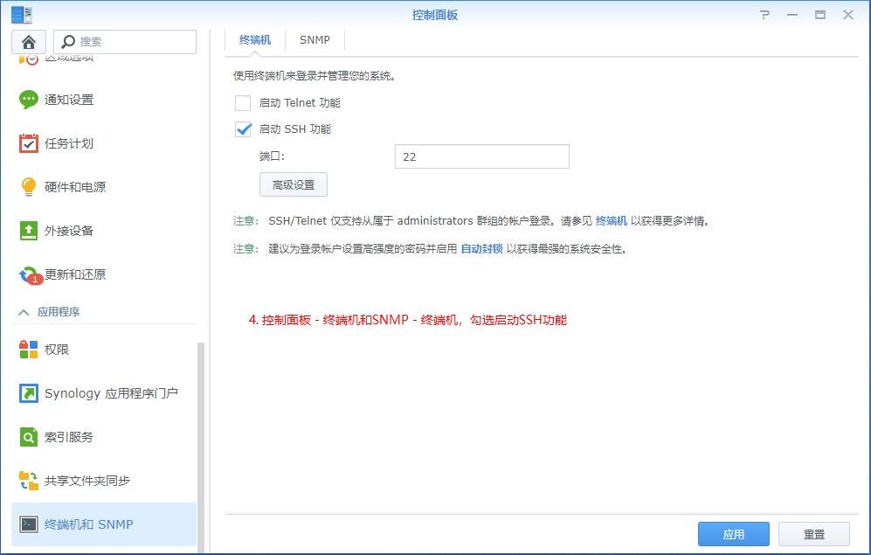The image size is (871, 555).
Task: Switch to the SNMP tab
Action: pyautogui.click(x=315, y=40)
